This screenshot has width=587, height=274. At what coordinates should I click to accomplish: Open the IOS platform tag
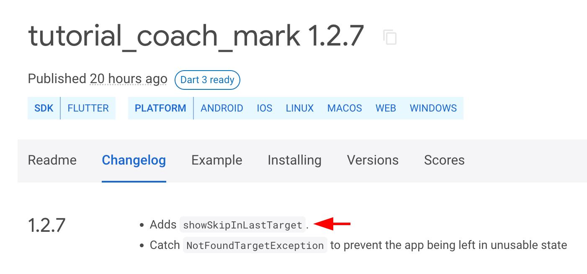(x=264, y=108)
